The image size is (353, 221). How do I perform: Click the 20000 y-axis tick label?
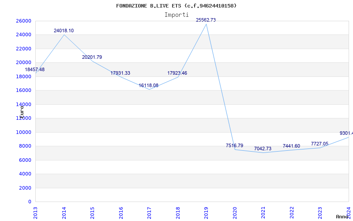point(23,62)
